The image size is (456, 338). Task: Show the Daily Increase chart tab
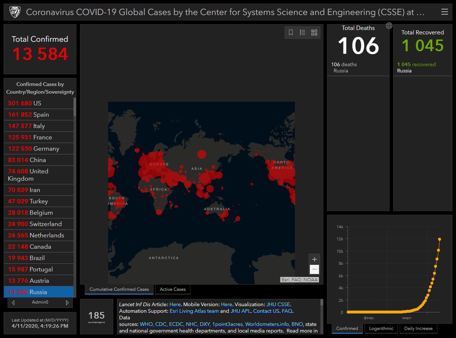[x=418, y=328]
